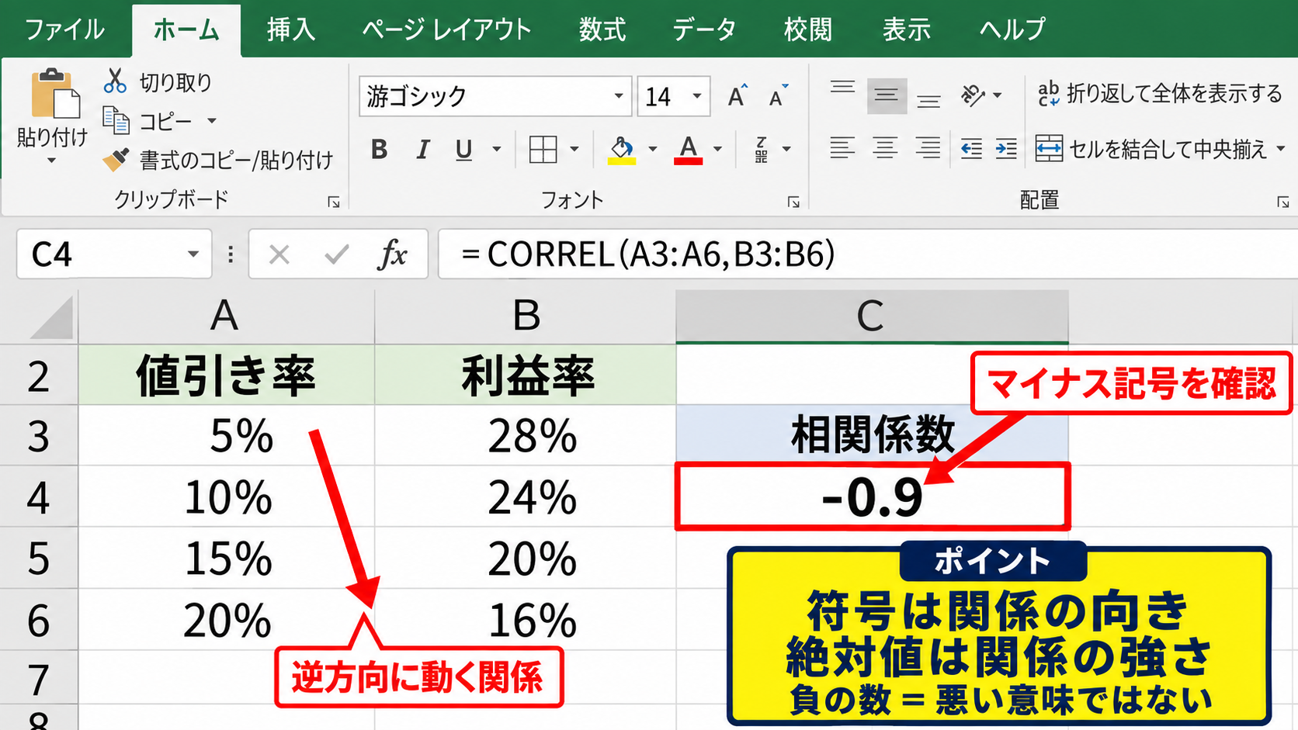
Task: Toggle Underline formatting
Action: [463, 149]
